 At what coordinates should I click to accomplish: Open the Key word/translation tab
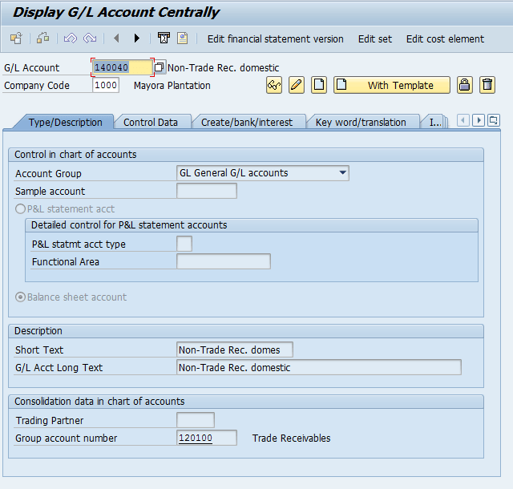click(x=361, y=123)
